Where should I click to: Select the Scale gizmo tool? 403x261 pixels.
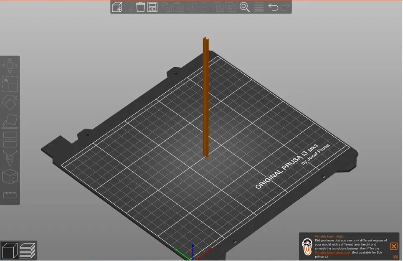coord(10,84)
